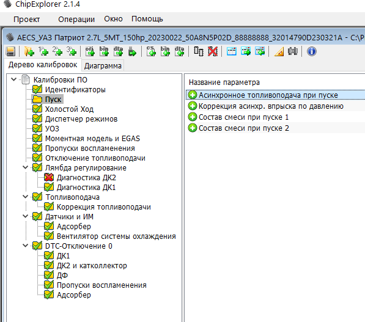Toggle the Коррекция топливоподачи checkmark icon

[49, 207]
